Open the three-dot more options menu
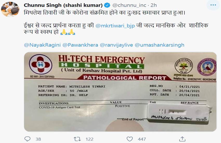Image resolution: width=221 pixels, height=143 pixels. click(213, 5)
